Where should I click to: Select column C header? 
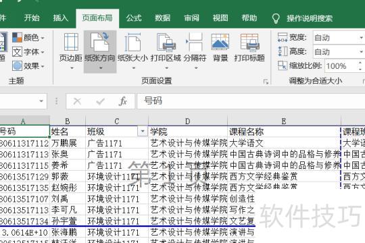click(117, 121)
